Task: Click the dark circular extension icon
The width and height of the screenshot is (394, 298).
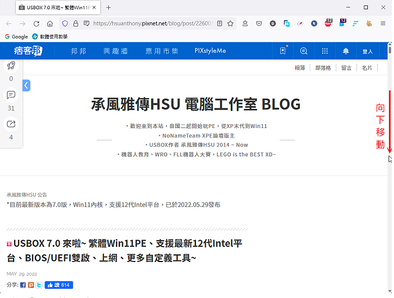Action: coord(273,23)
